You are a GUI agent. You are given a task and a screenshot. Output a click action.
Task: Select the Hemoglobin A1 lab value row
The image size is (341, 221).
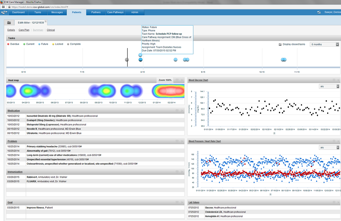coord(264,216)
